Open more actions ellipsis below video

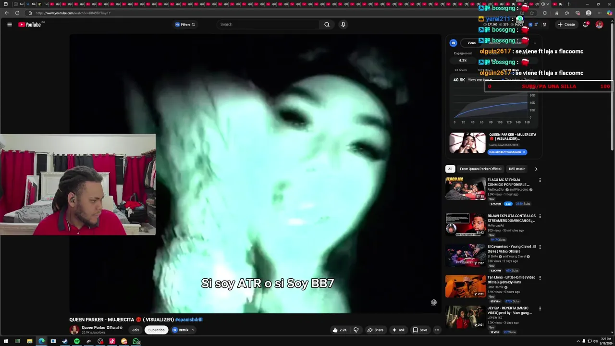437,330
